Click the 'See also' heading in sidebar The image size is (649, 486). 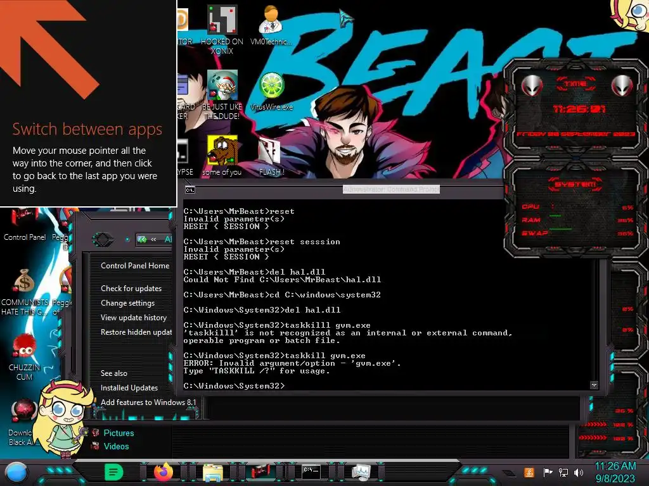[114, 373]
